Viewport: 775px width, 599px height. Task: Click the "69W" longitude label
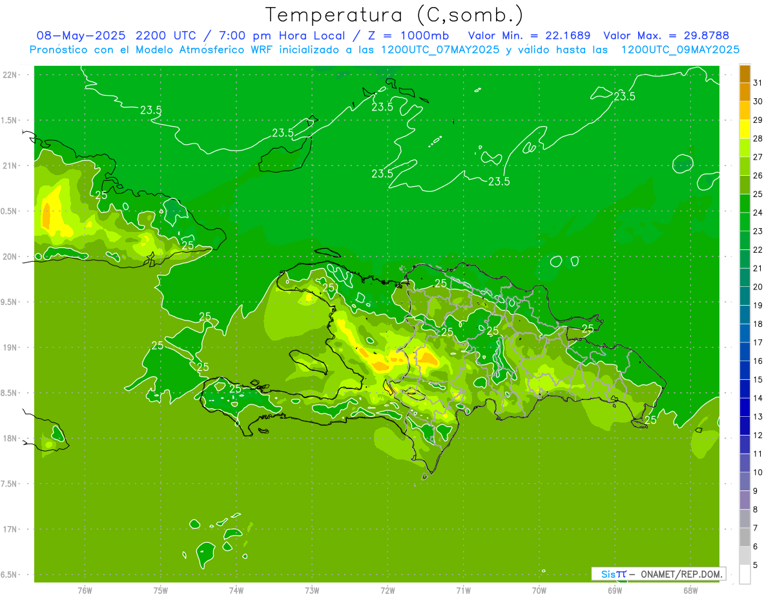(615, 591)
